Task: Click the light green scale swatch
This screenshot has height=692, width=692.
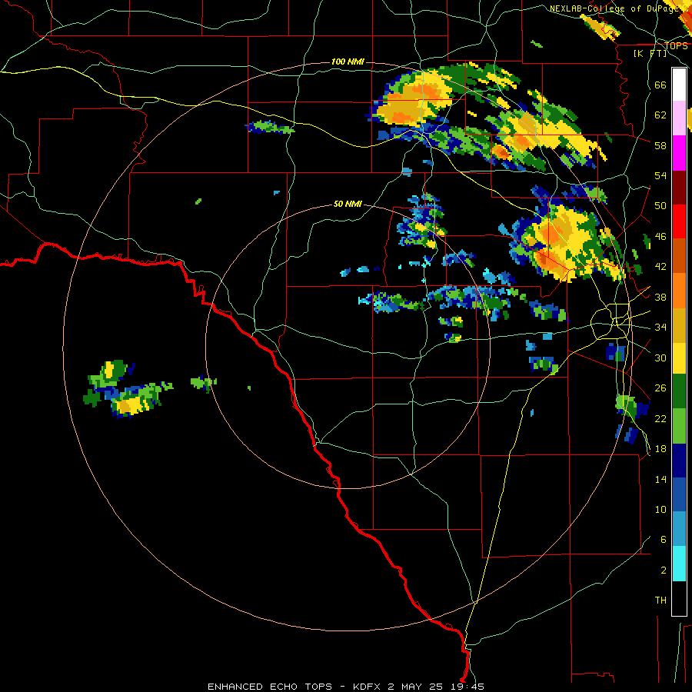Action: (x=679, y=426)
